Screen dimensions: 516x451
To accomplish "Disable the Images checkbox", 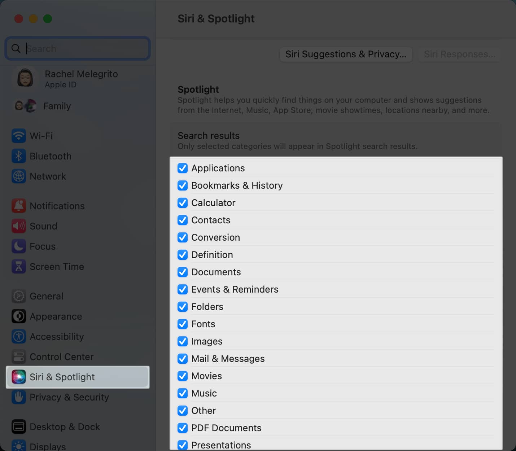I will coord(183,341).
